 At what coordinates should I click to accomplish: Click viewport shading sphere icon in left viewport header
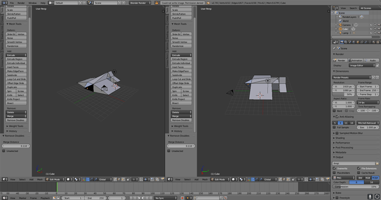click(x=69, y=180)
